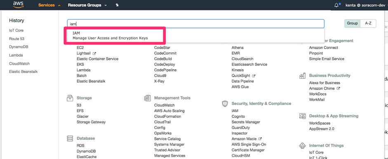The width and height of the screenshot is (388, 159).
Task: Switch service listing to A-Z view
Action: 368,23
